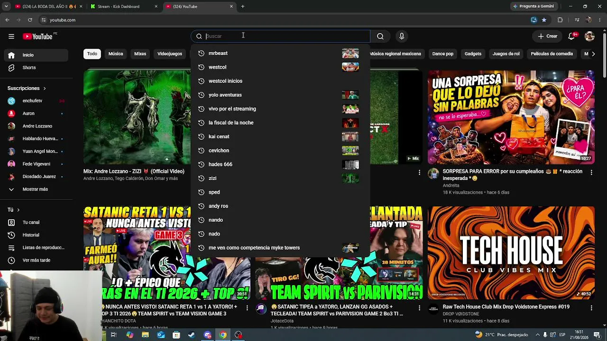Image resolution: width=607 pixels, height=341 pixels.
Task: Click the Crear button
Action: tap(548, 36)
